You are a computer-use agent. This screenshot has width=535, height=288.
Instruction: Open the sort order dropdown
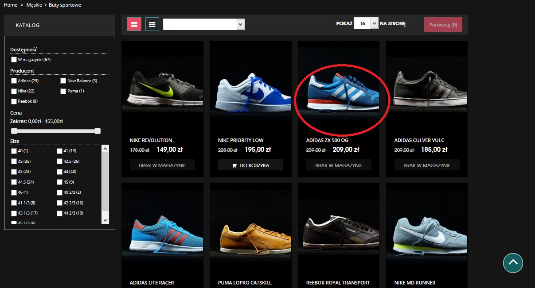(204, 24)
